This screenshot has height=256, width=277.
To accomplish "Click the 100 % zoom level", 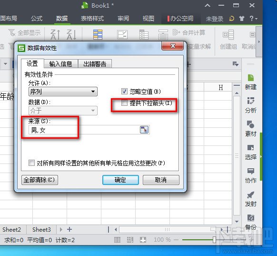I will click(162, 240).
